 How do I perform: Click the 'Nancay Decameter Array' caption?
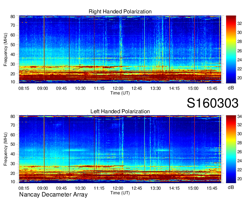53,195
